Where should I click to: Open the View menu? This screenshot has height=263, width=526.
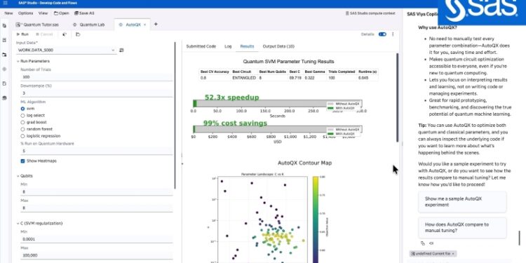(43, 13)
